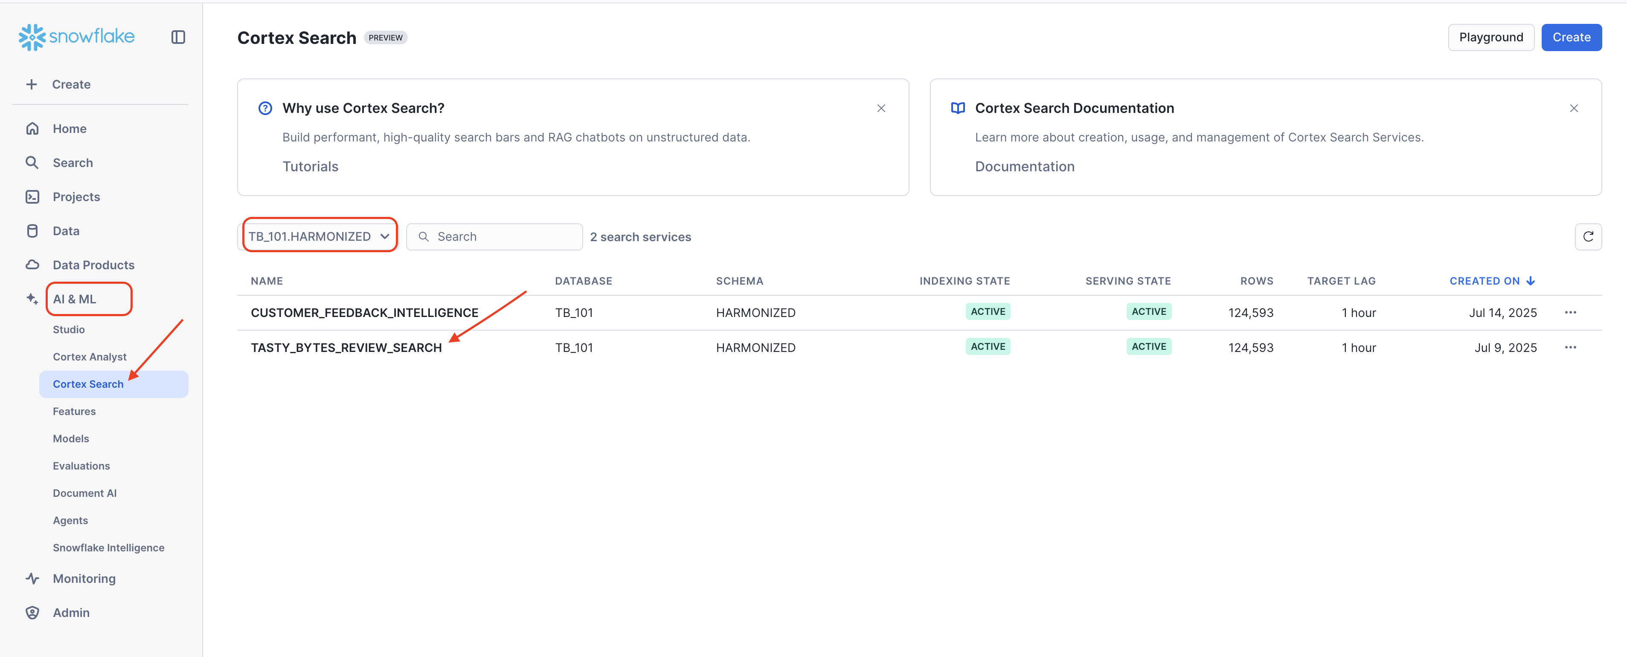Click the search services filter input field
1627x657 pixels.
point(494,236)
